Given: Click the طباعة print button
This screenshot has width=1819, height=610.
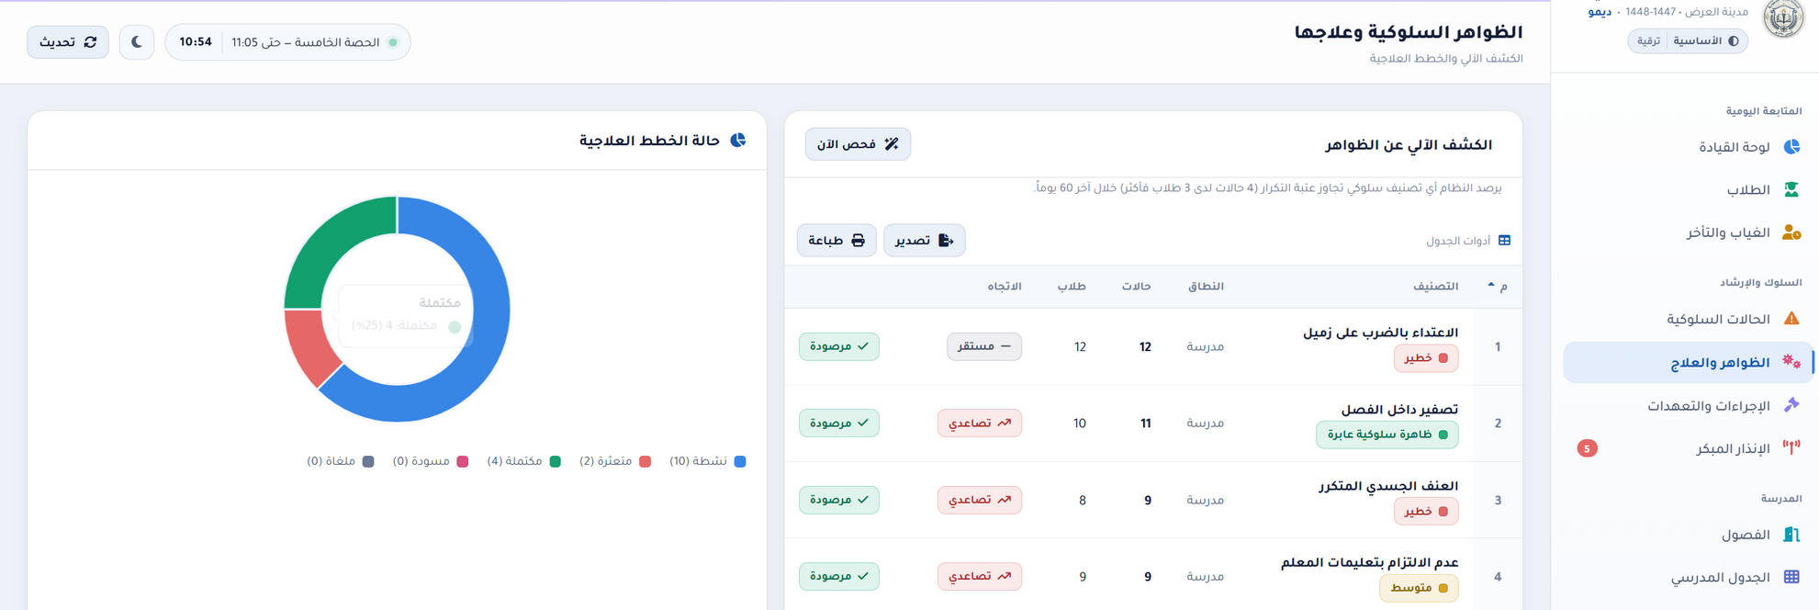Looking at the screenshot, I should coord(837,241).
